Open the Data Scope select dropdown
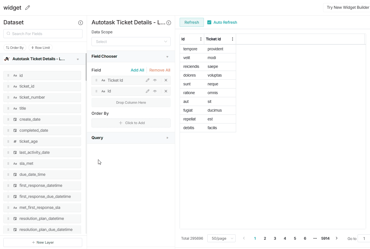370x249 pixels. coord(131,42)
